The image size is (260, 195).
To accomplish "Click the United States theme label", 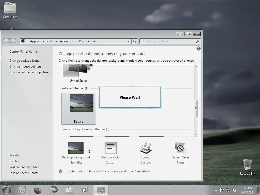I will [78, 81].
